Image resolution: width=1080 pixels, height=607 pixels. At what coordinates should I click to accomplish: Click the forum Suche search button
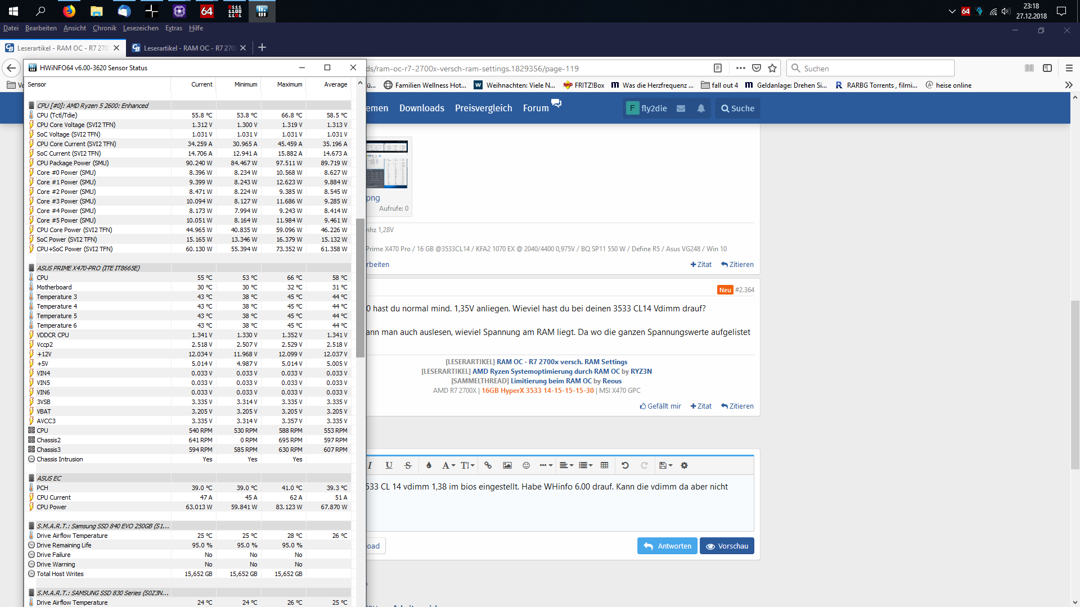pos(737,108)
